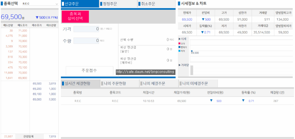Open the 나의 주문현황 tab
The width and height of the screenshot is (295, 139).
[120, 84]
